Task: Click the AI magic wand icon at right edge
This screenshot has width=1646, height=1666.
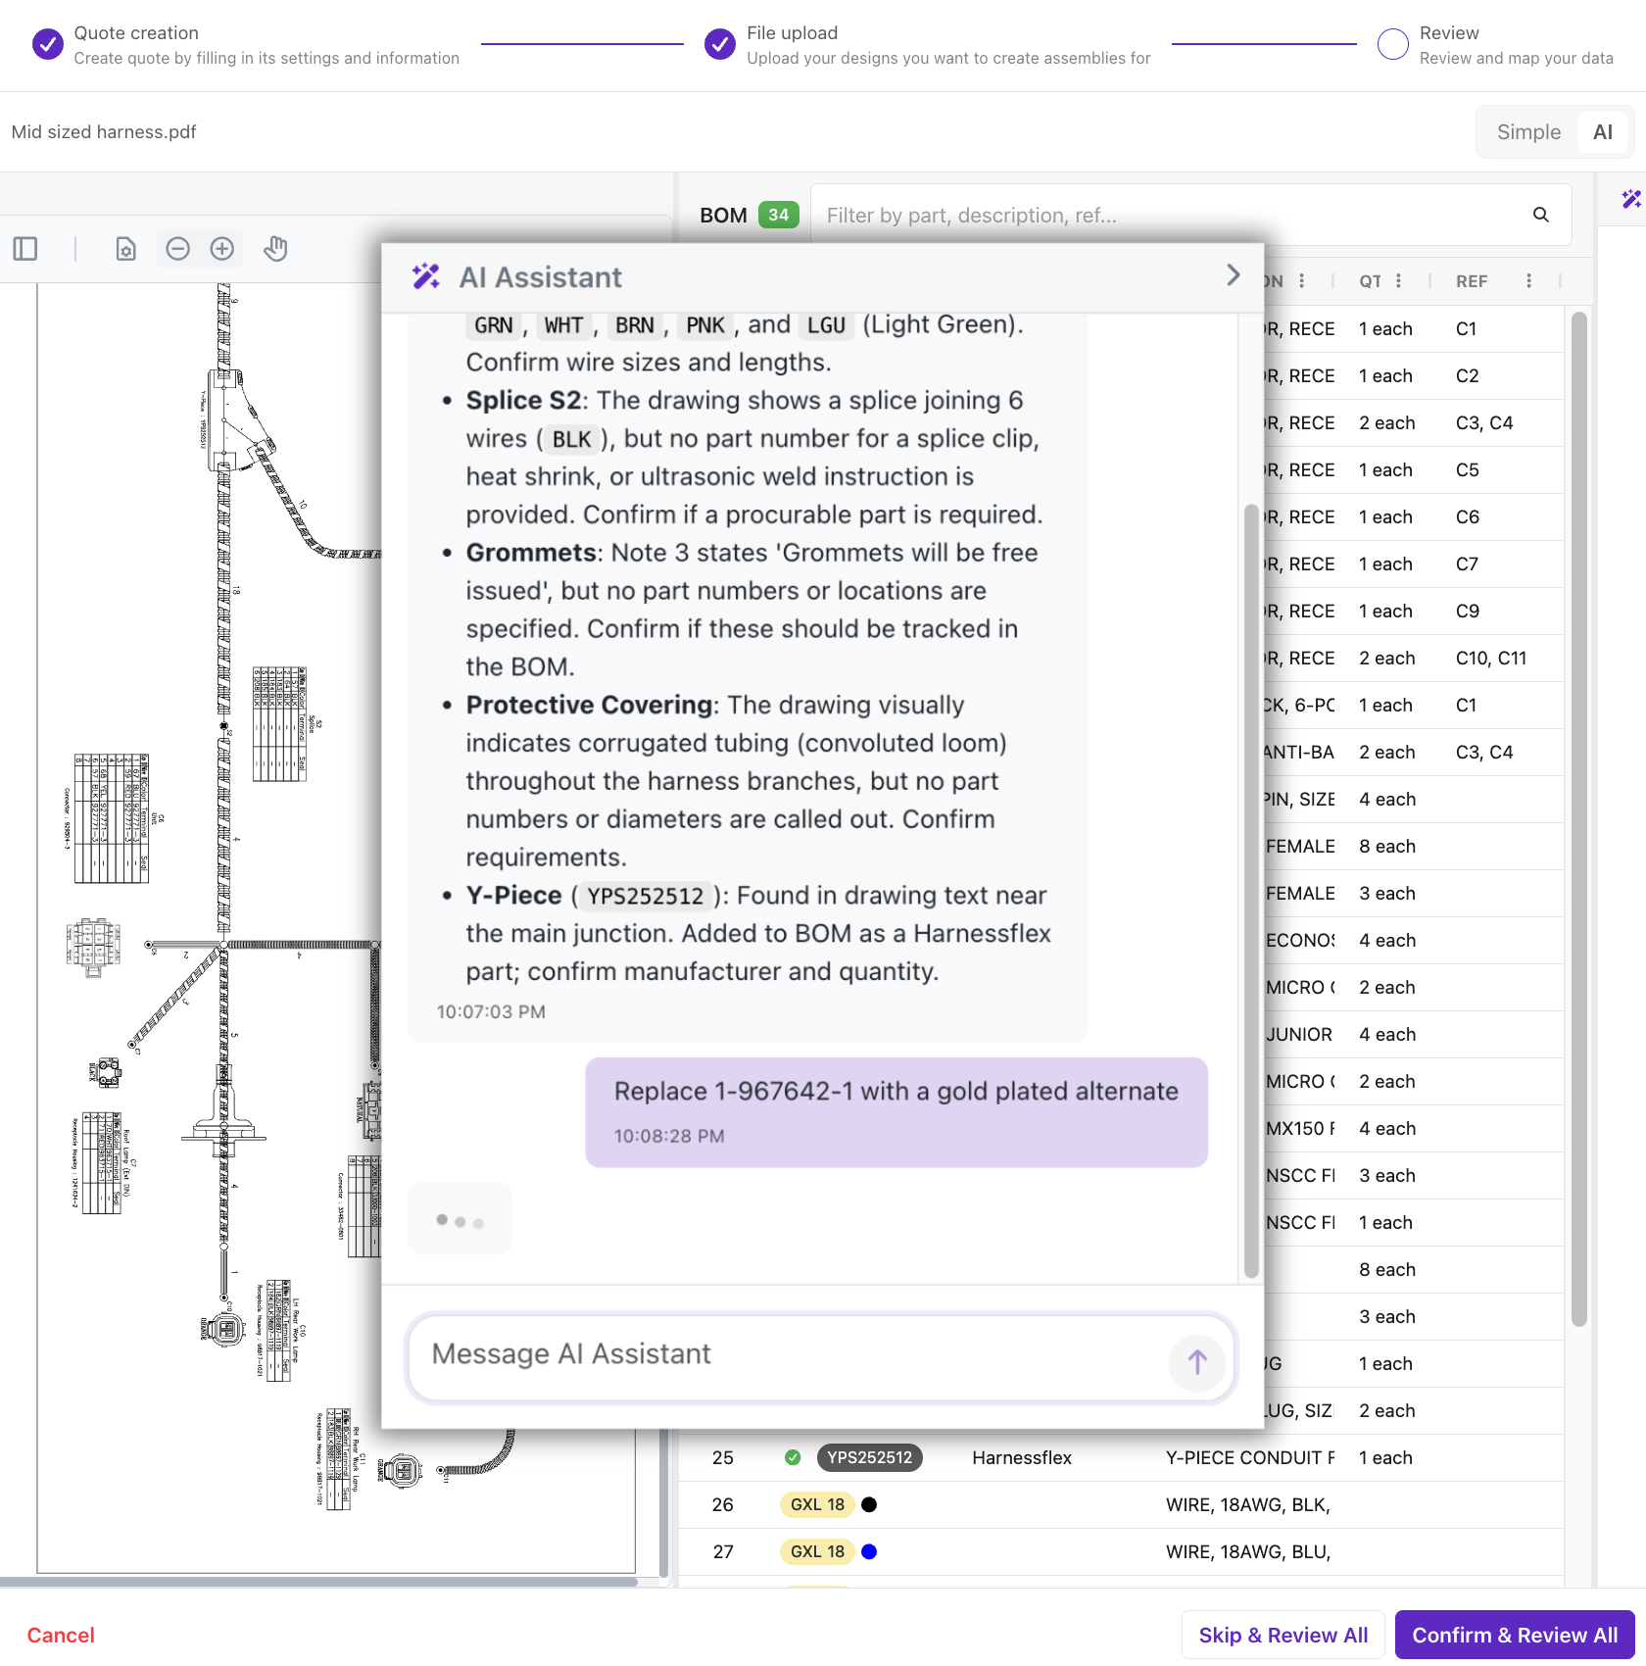Action: pos(1630,199)
